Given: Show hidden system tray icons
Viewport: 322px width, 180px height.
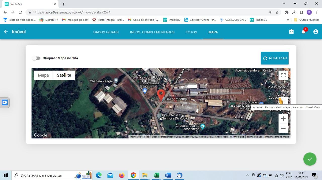Looking at the screenshot, I should click(248, 175).
